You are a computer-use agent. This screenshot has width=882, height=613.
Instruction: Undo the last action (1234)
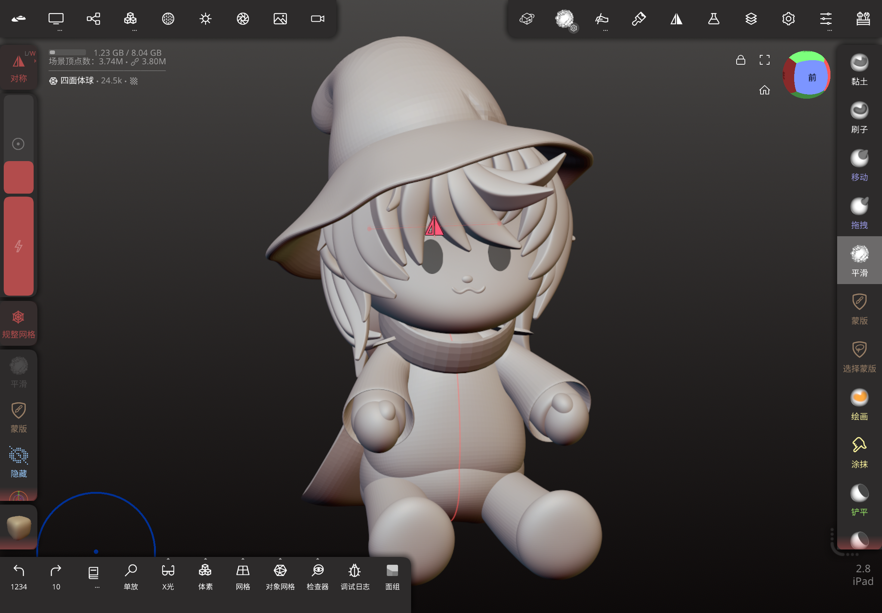(x=18, y=576)
